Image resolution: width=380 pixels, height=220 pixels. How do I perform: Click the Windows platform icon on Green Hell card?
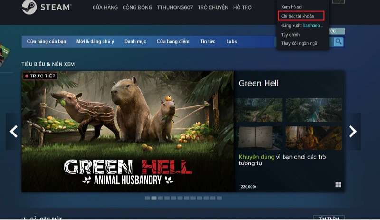[338, 184]
